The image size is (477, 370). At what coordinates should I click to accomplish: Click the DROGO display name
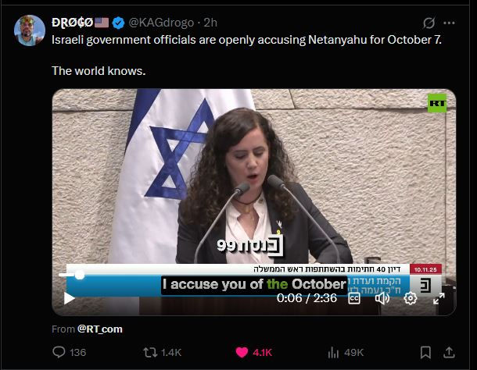point(72,23)
